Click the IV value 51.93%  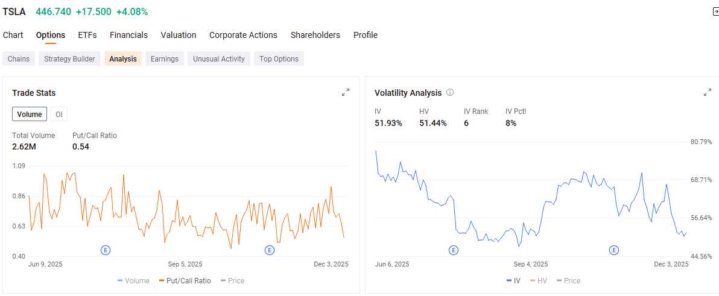click(388, 123)
